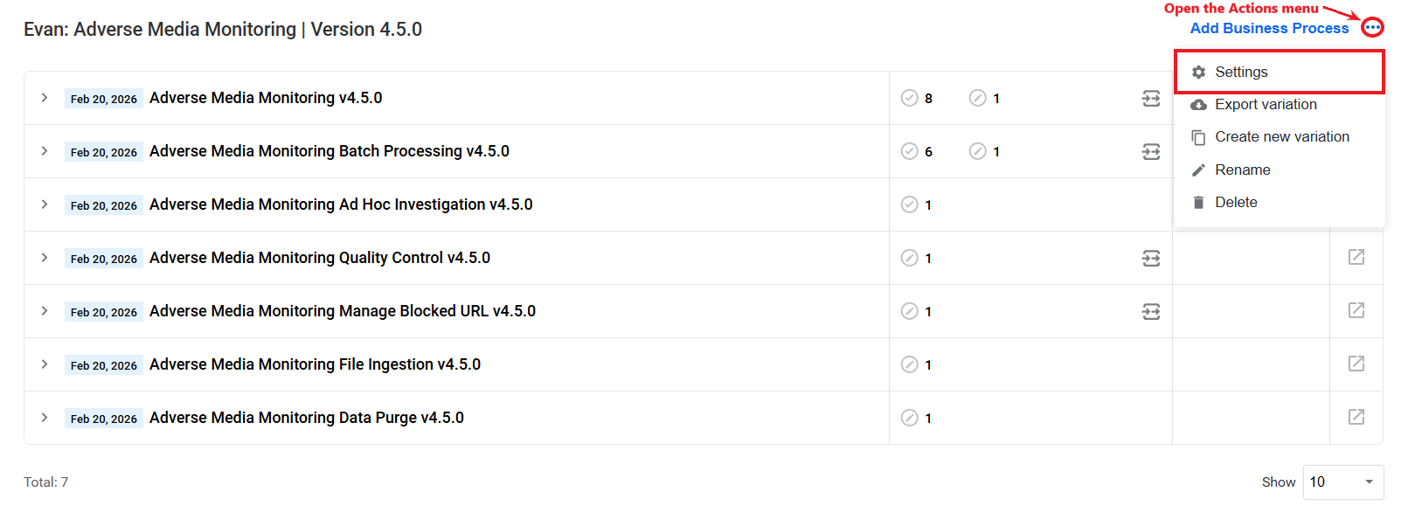Expand the Batch Processing v4.5.0 row

pyautogui.click(x=45, y=151)
